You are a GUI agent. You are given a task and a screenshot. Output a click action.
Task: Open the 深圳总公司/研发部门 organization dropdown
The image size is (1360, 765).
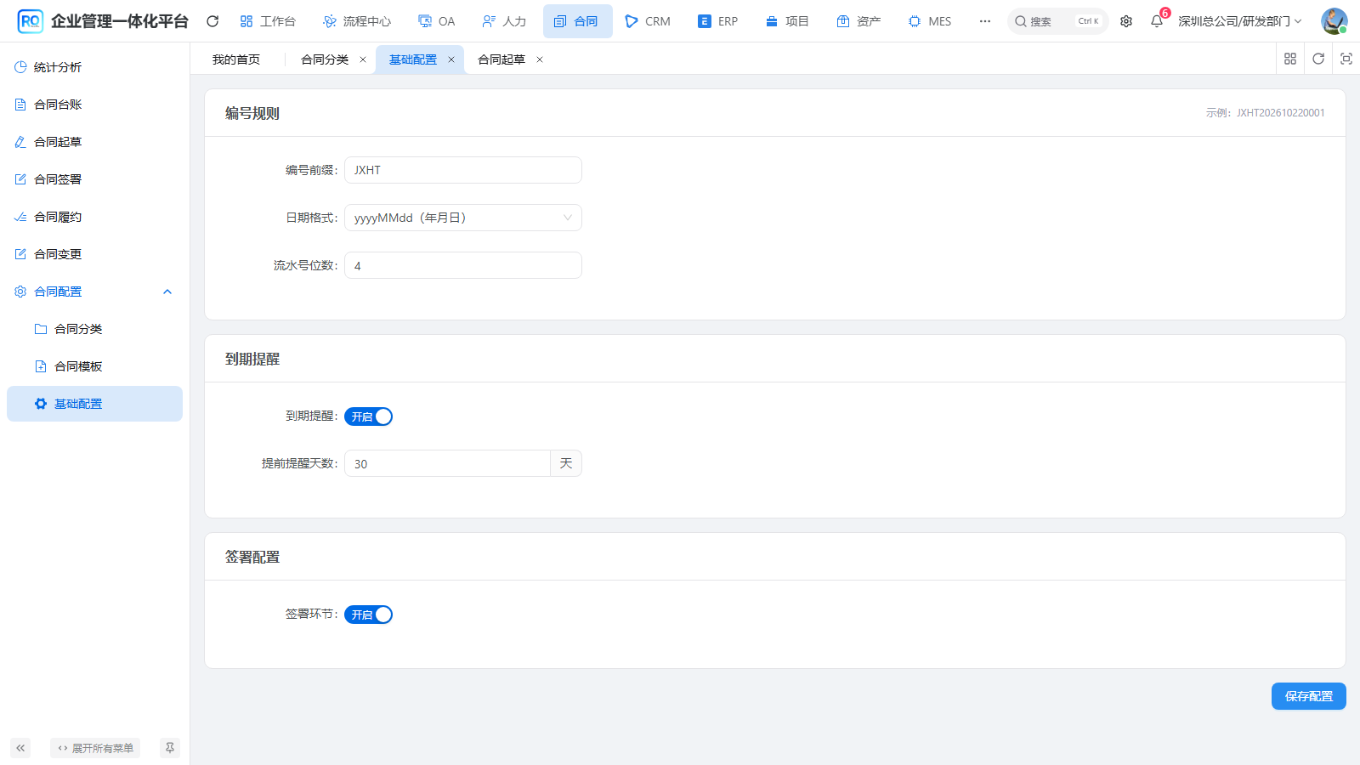point(1239,21)
